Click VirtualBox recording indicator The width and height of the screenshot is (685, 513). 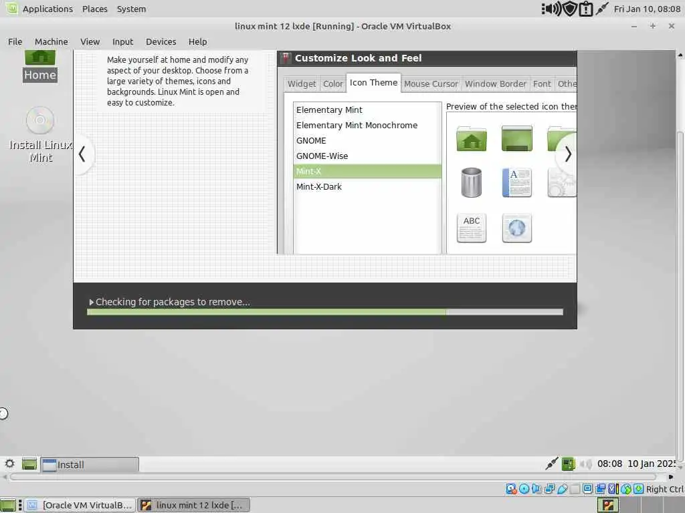[600, 488]
